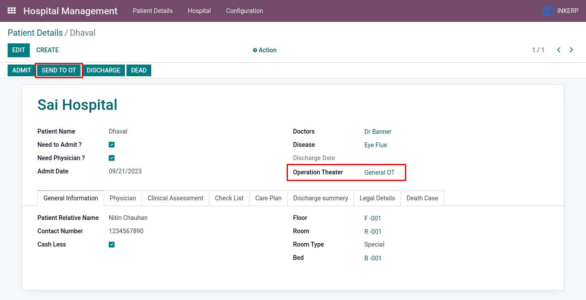Click the contact number 1234567890
The width and height of the screenshot is (586, 300).
point(126,231)
